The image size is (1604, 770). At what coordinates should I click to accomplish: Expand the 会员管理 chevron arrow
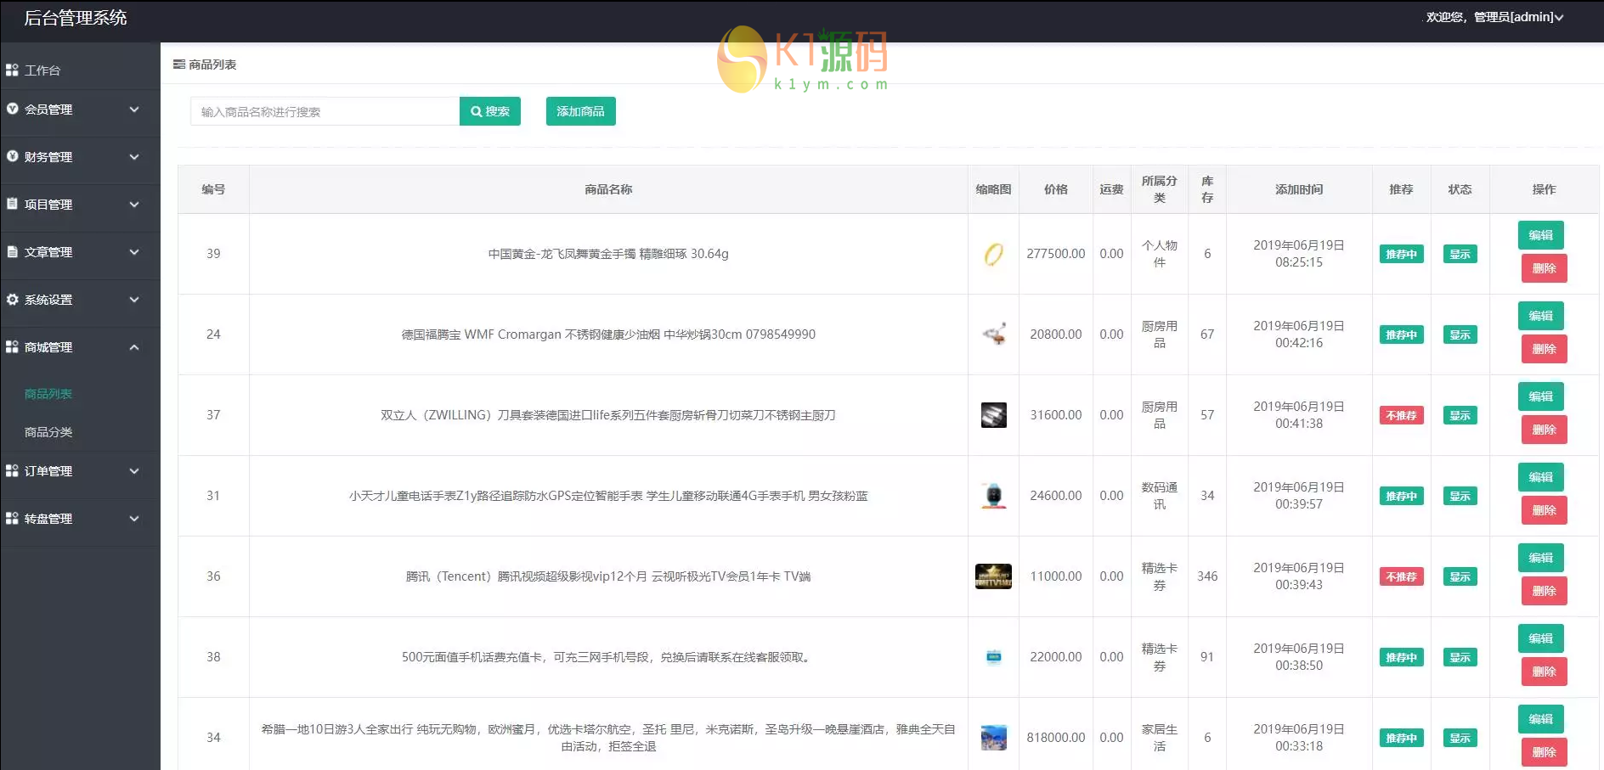(x=134, y=110)
